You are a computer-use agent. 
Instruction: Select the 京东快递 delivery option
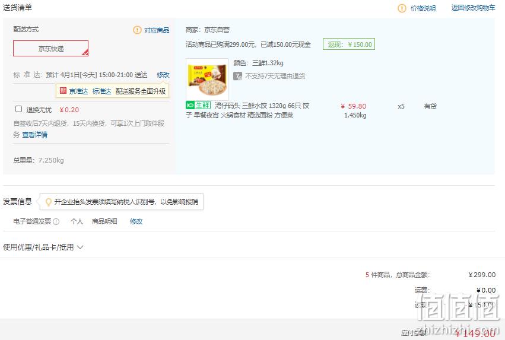50,49
